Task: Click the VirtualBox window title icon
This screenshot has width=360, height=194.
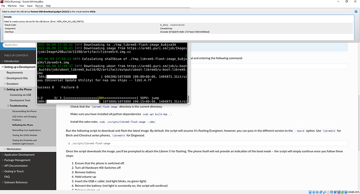Action: pos(2,2)
